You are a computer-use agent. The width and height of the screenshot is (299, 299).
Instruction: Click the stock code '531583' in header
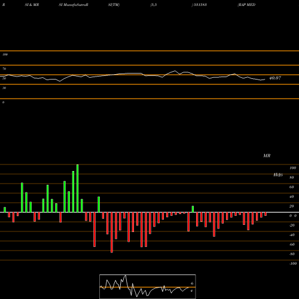click(200, 5)
